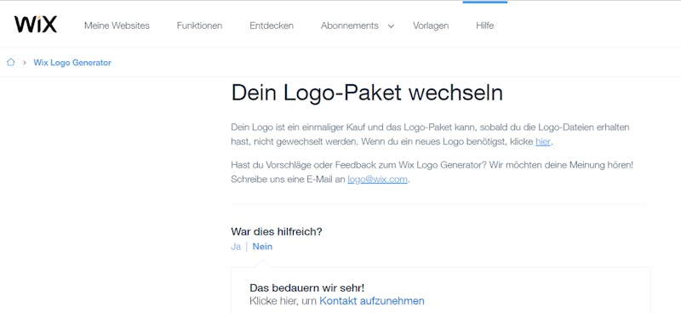Click the heading Dein Logo-Paket wechseln
Screen dimensions: 681x313
click(x=367, y=94)
